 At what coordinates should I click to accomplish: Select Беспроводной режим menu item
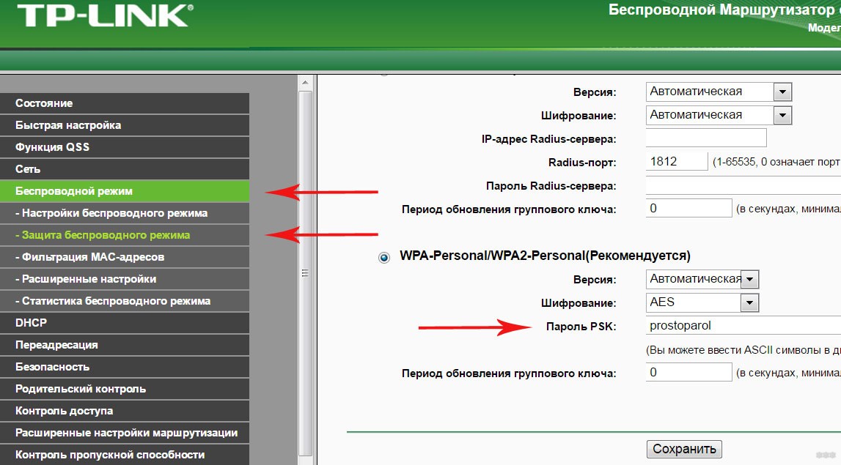click(x=125, y=190)
